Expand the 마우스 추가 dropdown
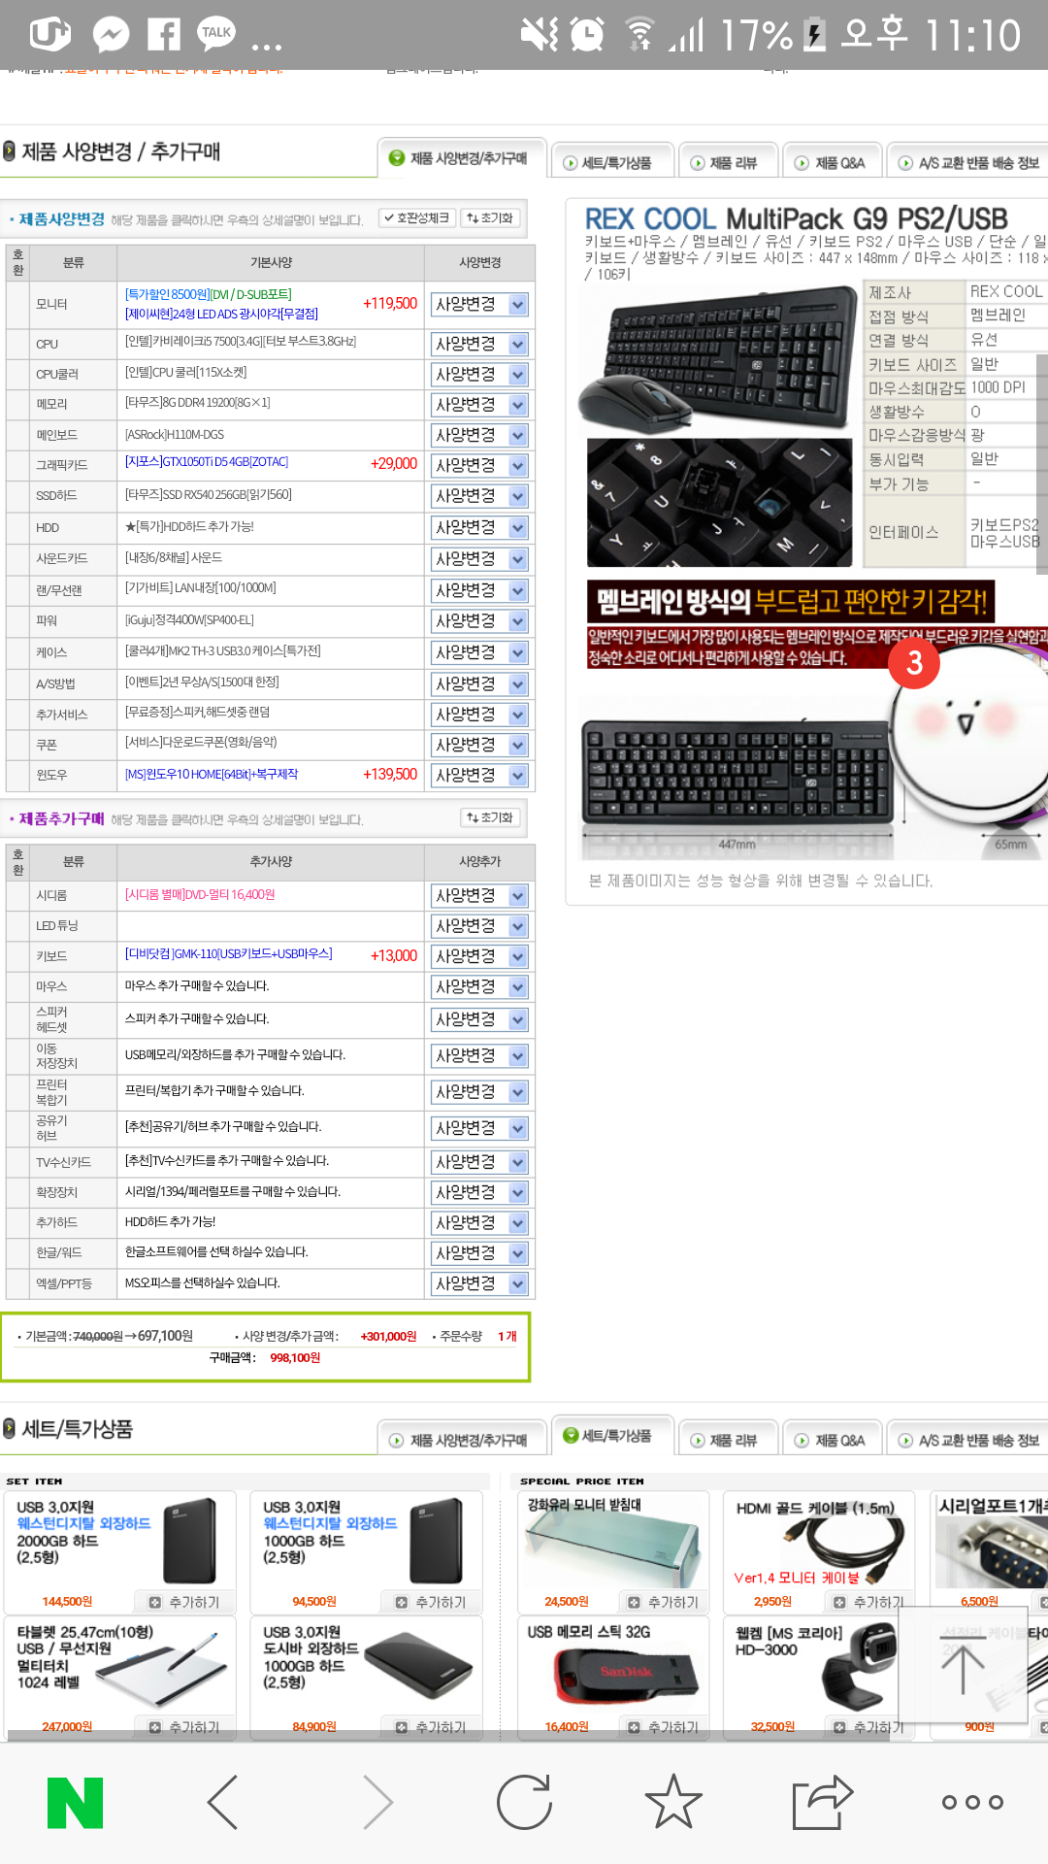 tap(479, 986)
